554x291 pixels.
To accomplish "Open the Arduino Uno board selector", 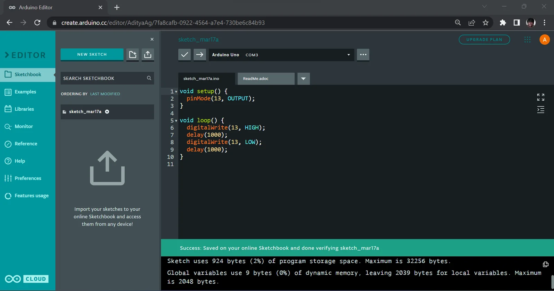I will [282, 55].
